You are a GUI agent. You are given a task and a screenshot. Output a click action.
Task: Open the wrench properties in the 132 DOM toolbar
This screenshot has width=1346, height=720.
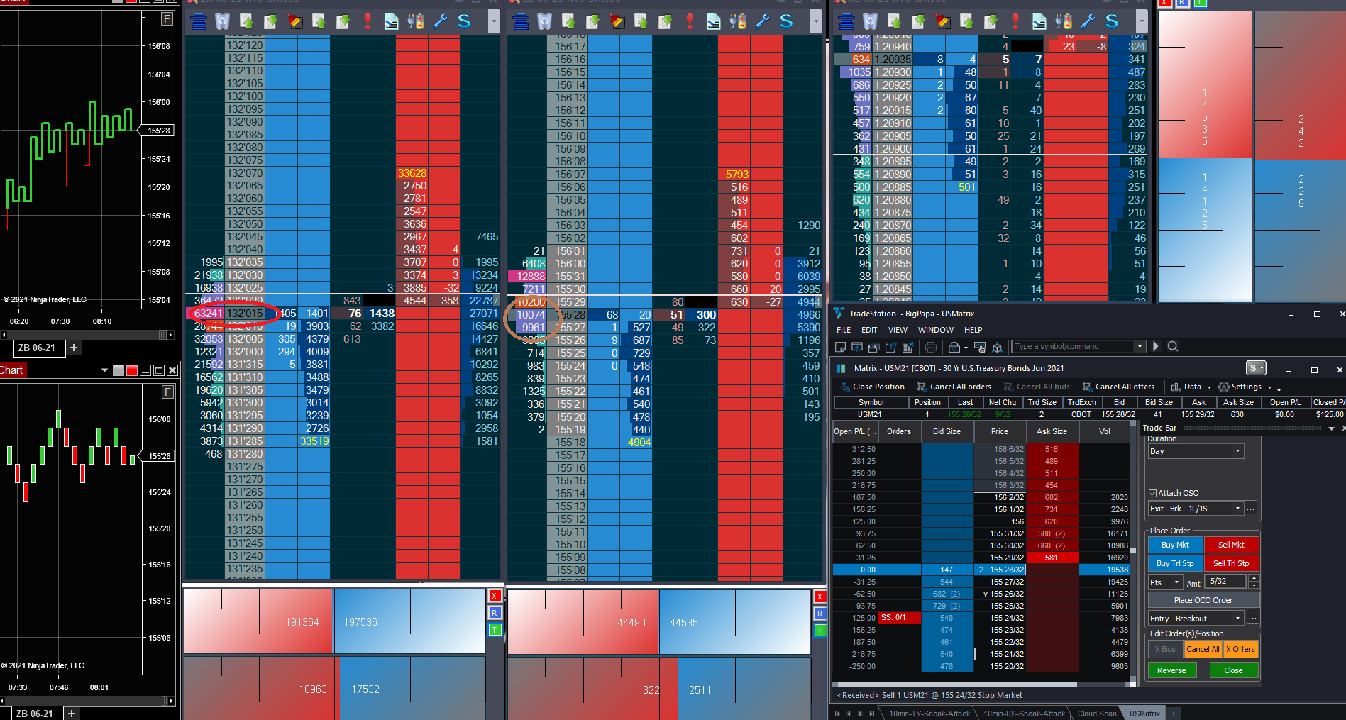[440, 22]
